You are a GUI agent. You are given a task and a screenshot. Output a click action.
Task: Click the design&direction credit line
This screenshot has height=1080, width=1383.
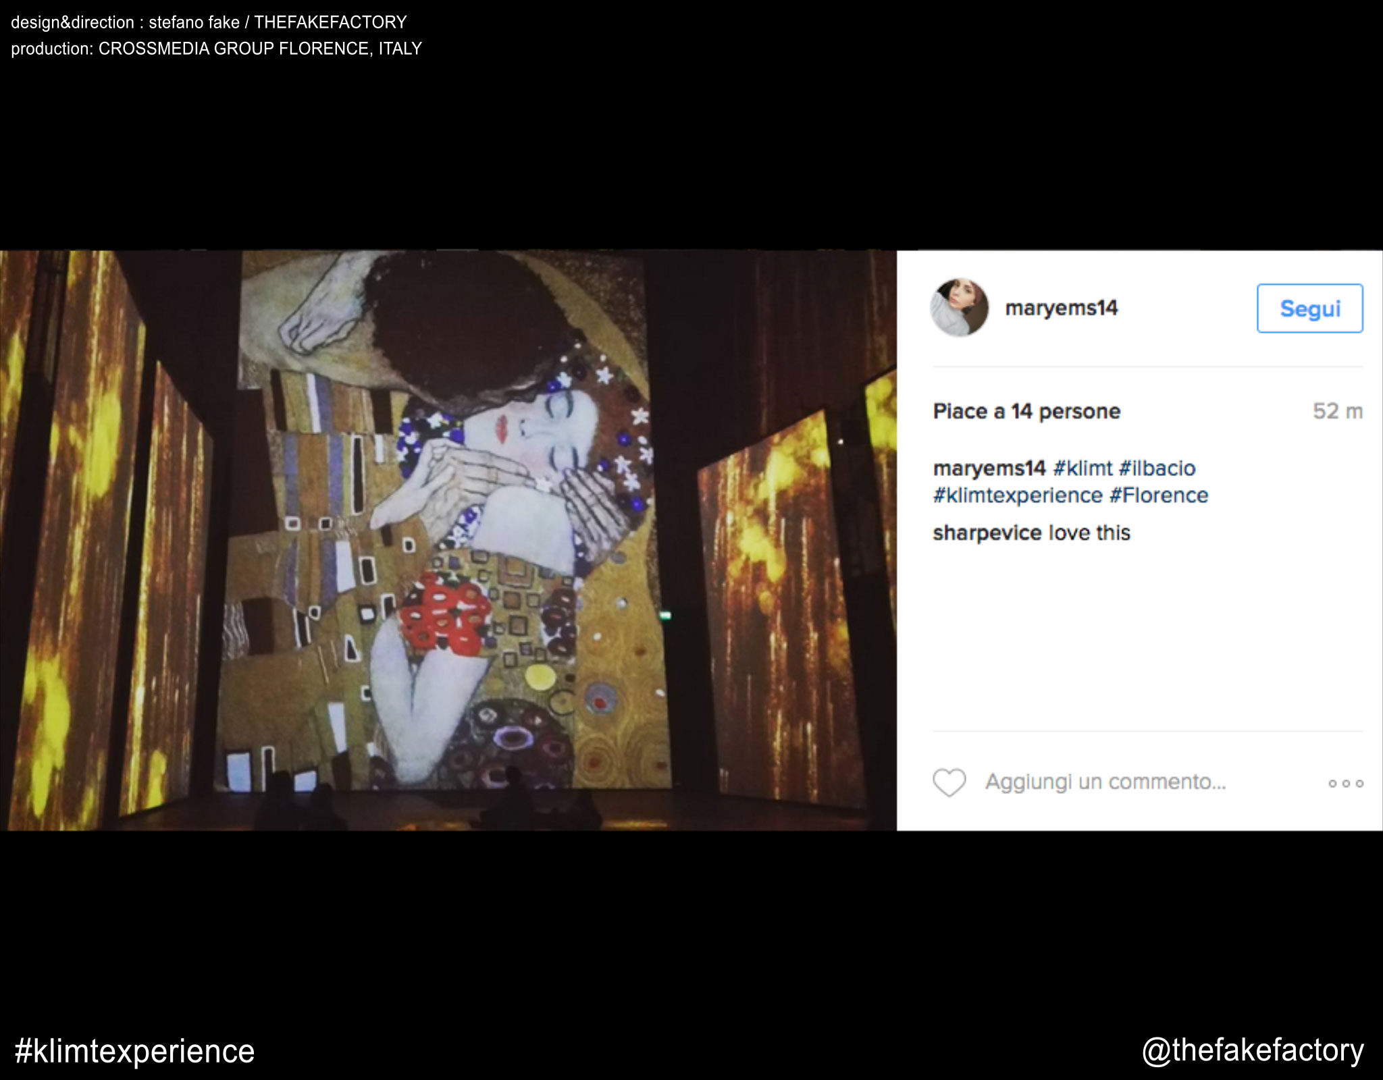[x=209, y=22]
